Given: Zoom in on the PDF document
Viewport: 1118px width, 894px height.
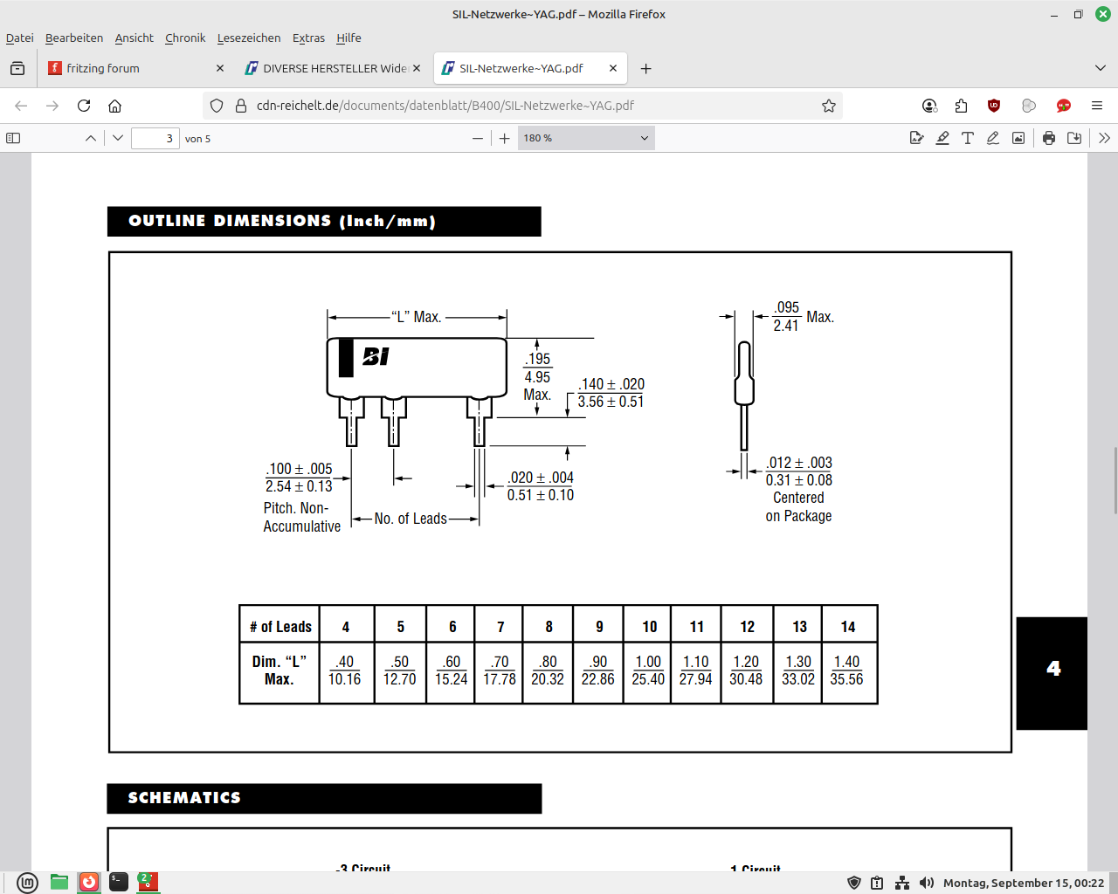Looking at the screenshot, I should (x=505, y=138).
